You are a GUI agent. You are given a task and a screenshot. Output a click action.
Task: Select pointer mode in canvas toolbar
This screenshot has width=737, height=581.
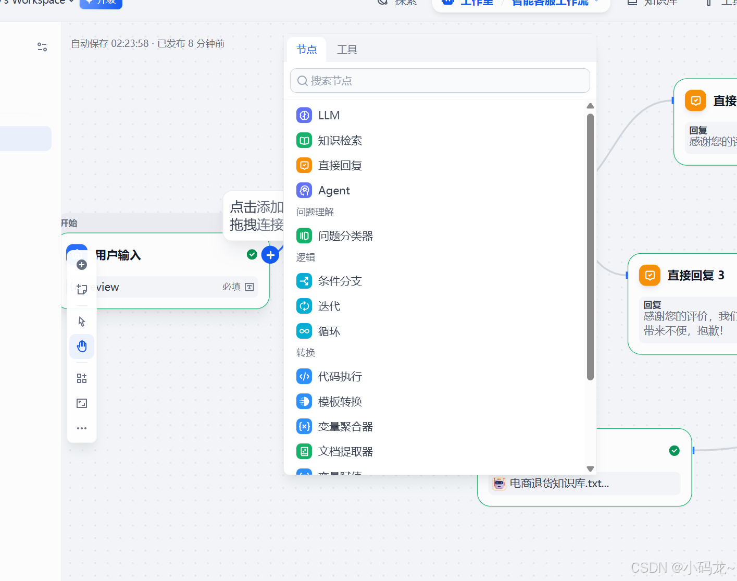pos(82,322)
